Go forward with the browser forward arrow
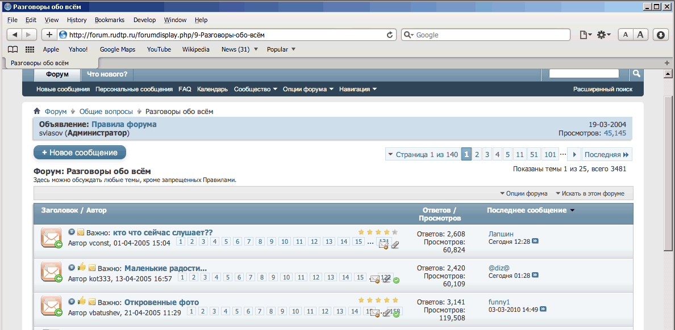This screenshot has height=330, width=675. [x=29, y=35]
